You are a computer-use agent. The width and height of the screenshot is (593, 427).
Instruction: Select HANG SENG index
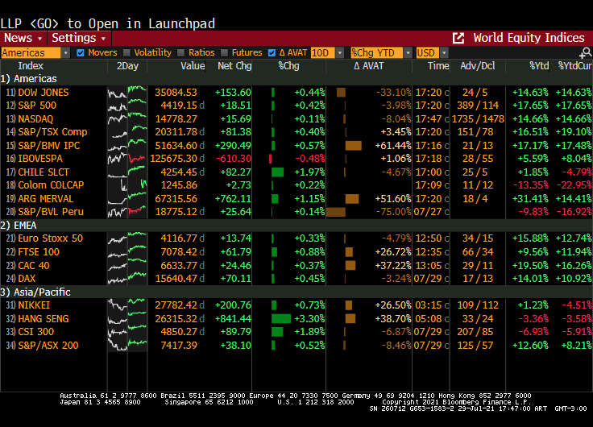44,318
